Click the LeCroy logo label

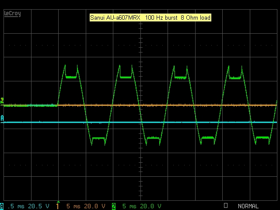tap(12, 14)
